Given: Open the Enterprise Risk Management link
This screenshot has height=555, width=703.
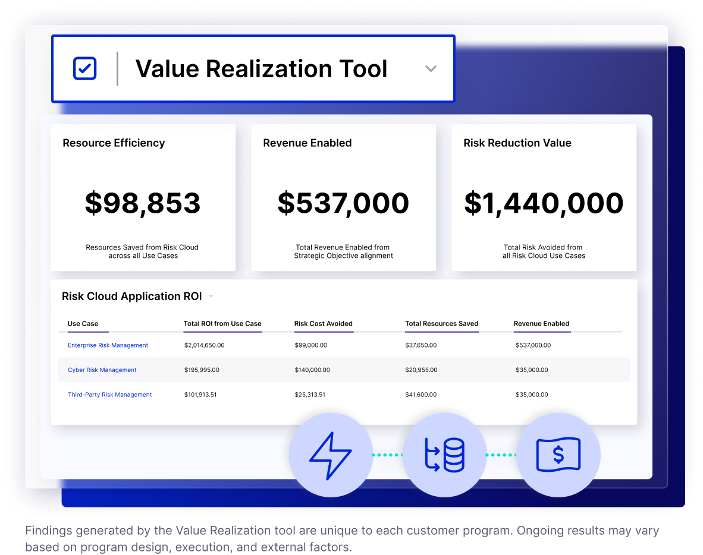Looking at the screenshot, I should click(x=108, y=345).
